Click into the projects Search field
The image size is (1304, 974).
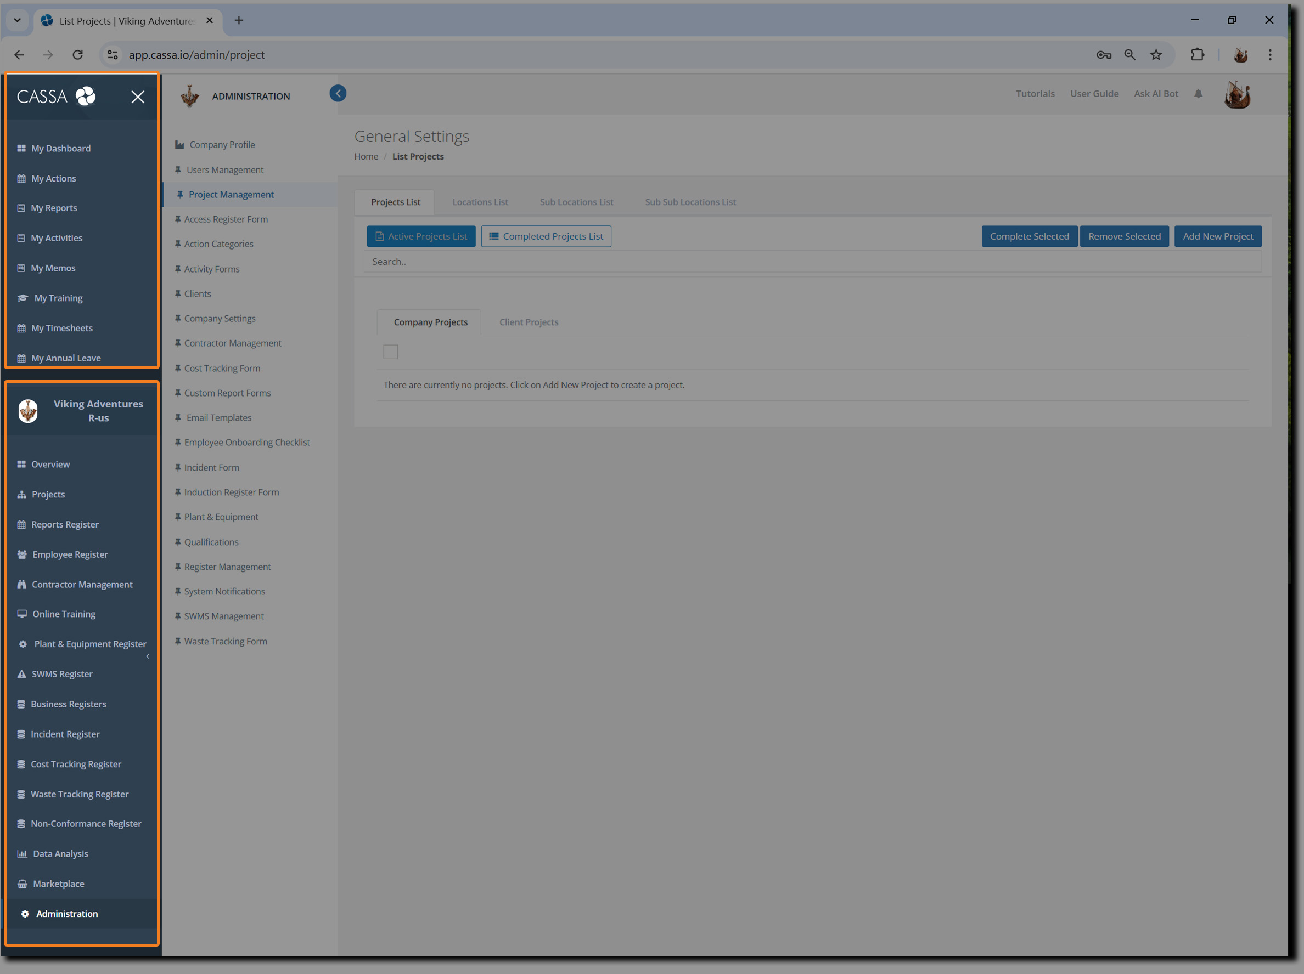click(x=812, y=262)
